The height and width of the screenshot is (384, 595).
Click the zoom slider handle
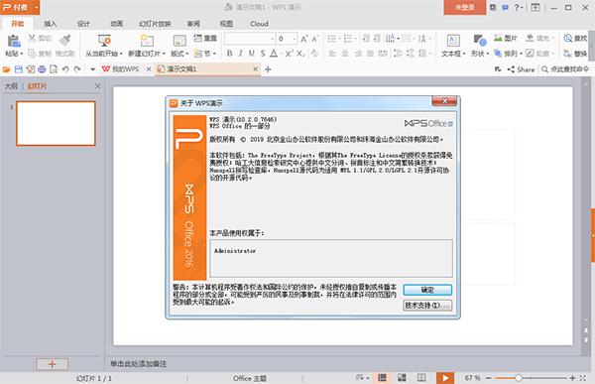pos(518,378)
